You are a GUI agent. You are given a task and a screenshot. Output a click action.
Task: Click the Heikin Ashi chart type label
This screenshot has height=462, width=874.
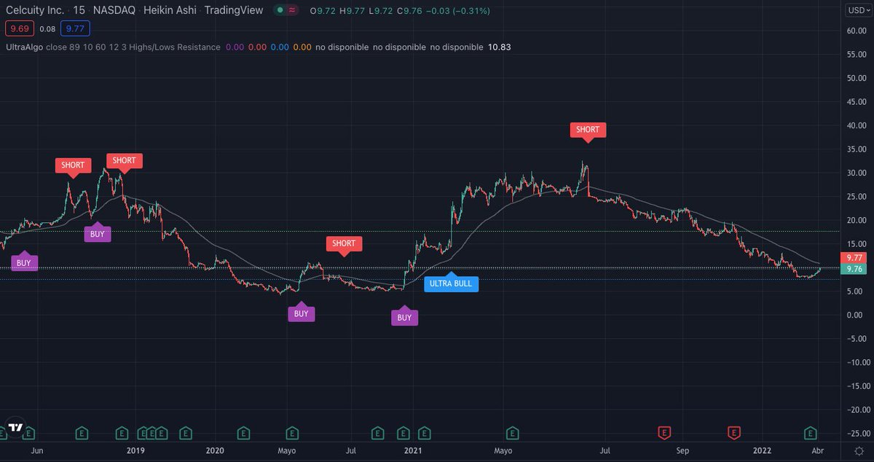[x=170, y=11]
